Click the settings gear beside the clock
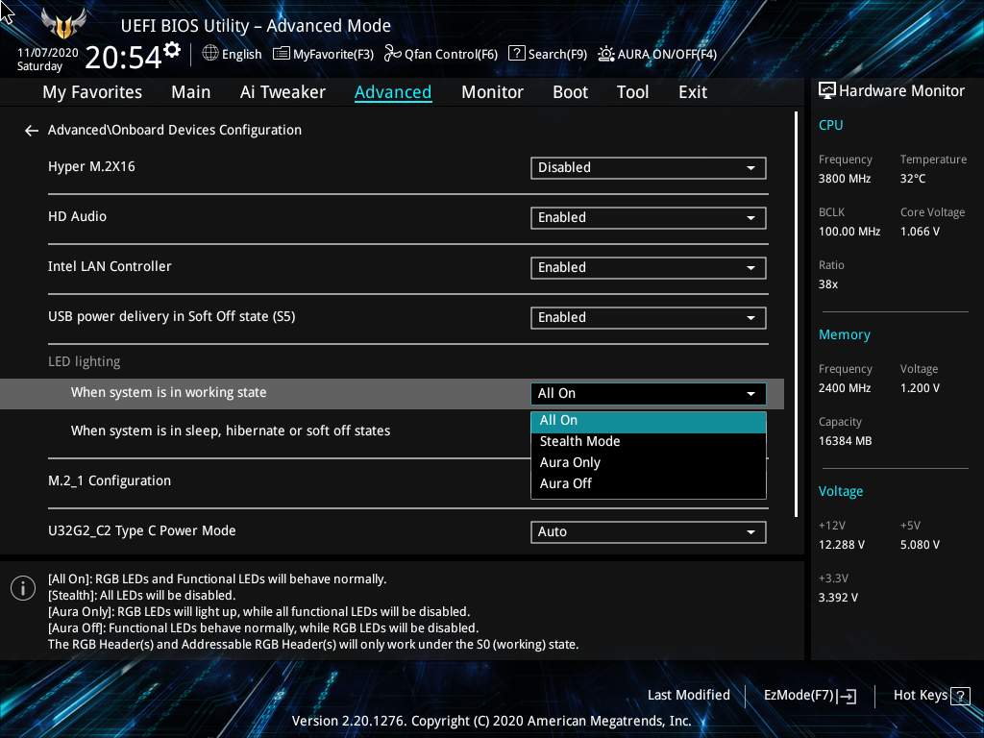The width and height of the screenshot is (984, 738). coord(172,49)
